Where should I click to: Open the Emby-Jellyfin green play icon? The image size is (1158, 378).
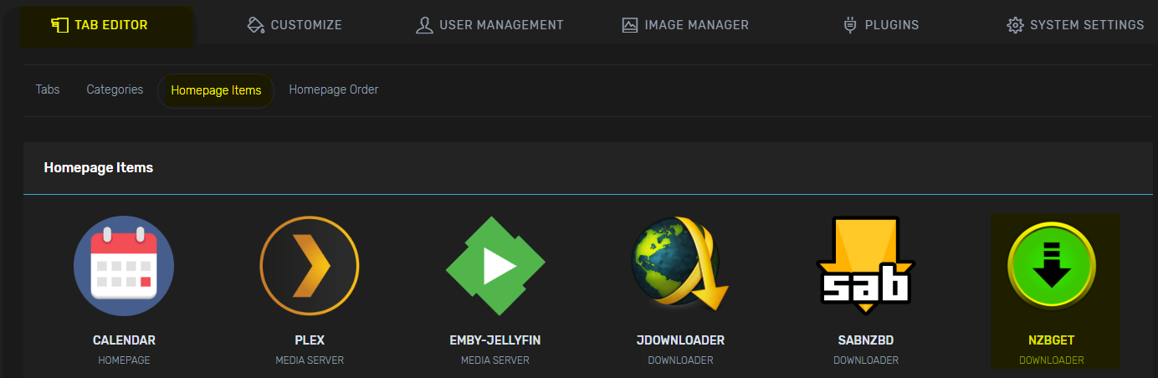[495, 265]
